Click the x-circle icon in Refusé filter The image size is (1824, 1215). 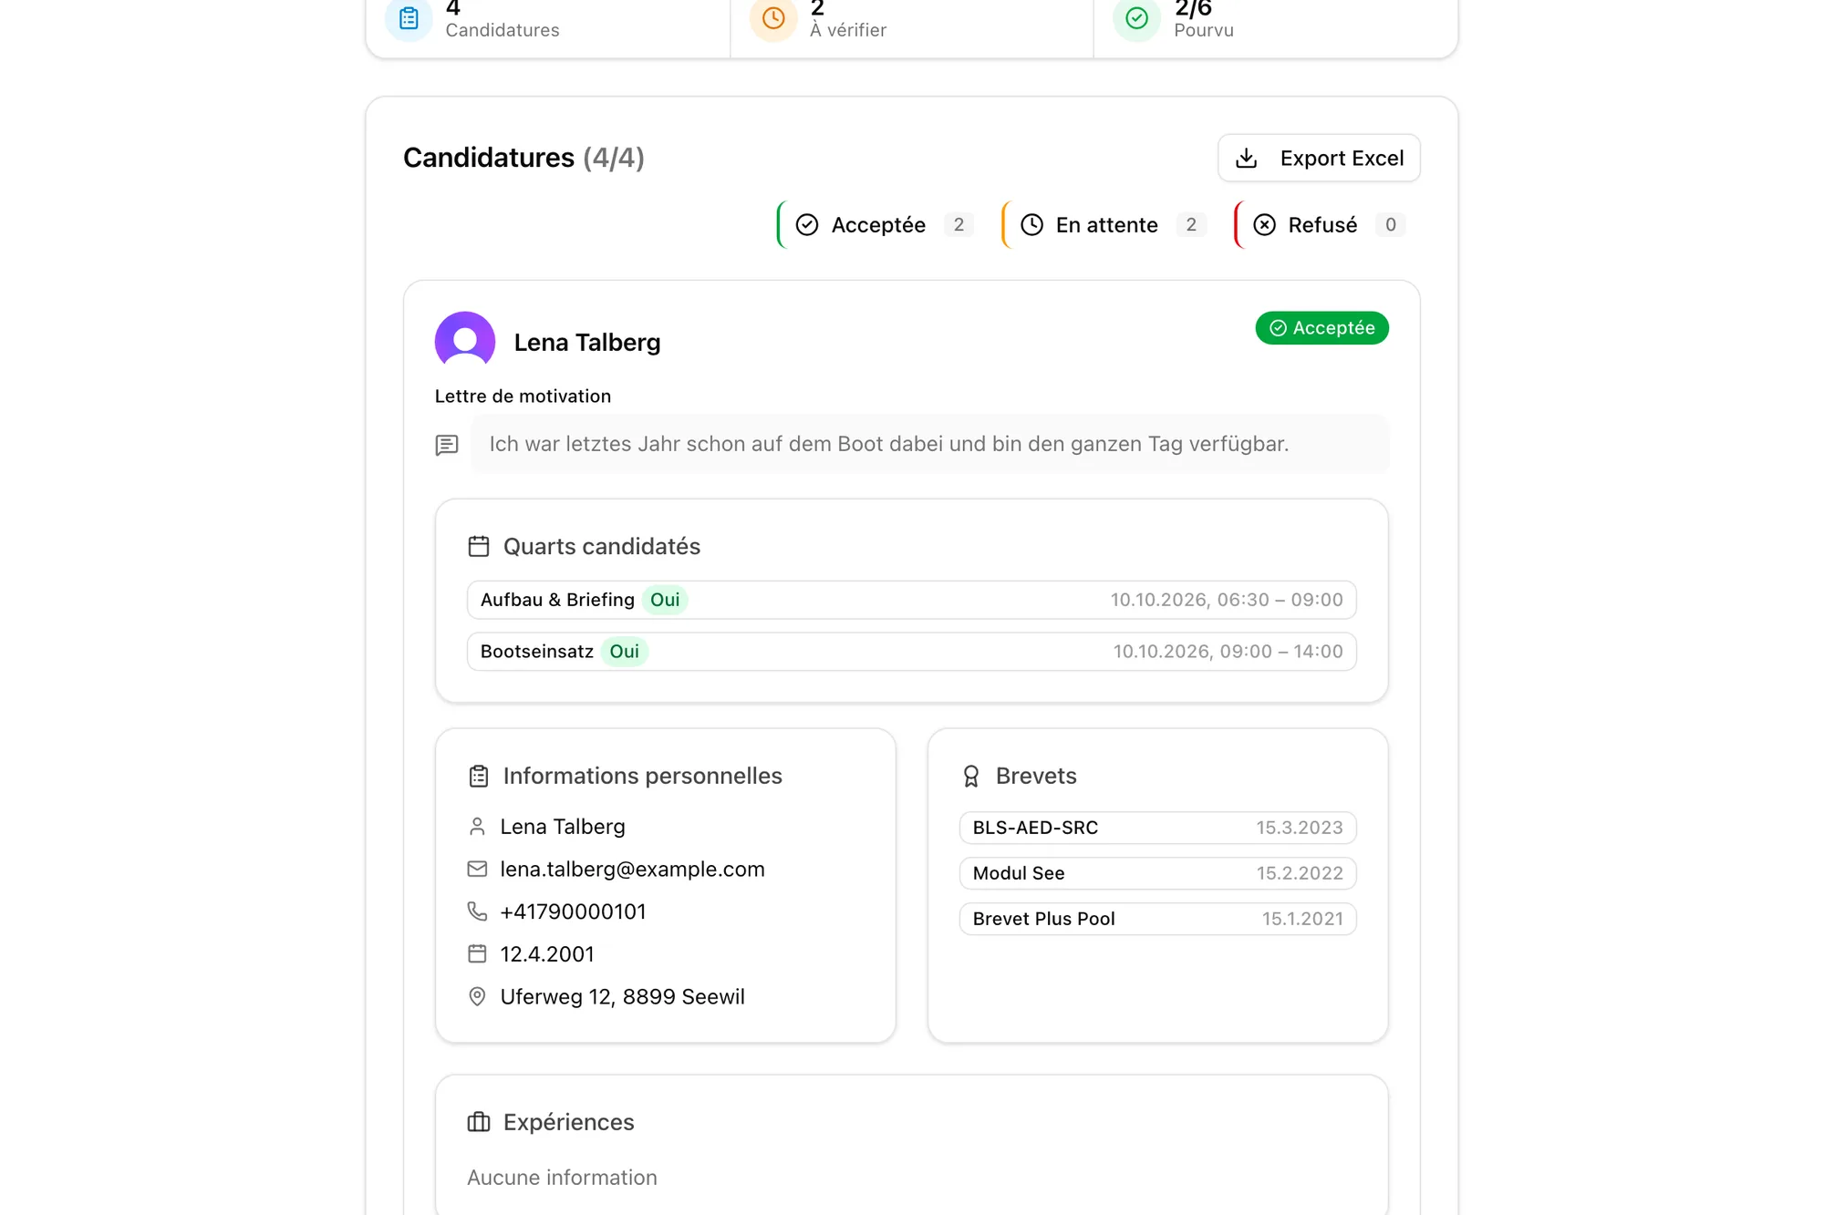point(1265,225)
